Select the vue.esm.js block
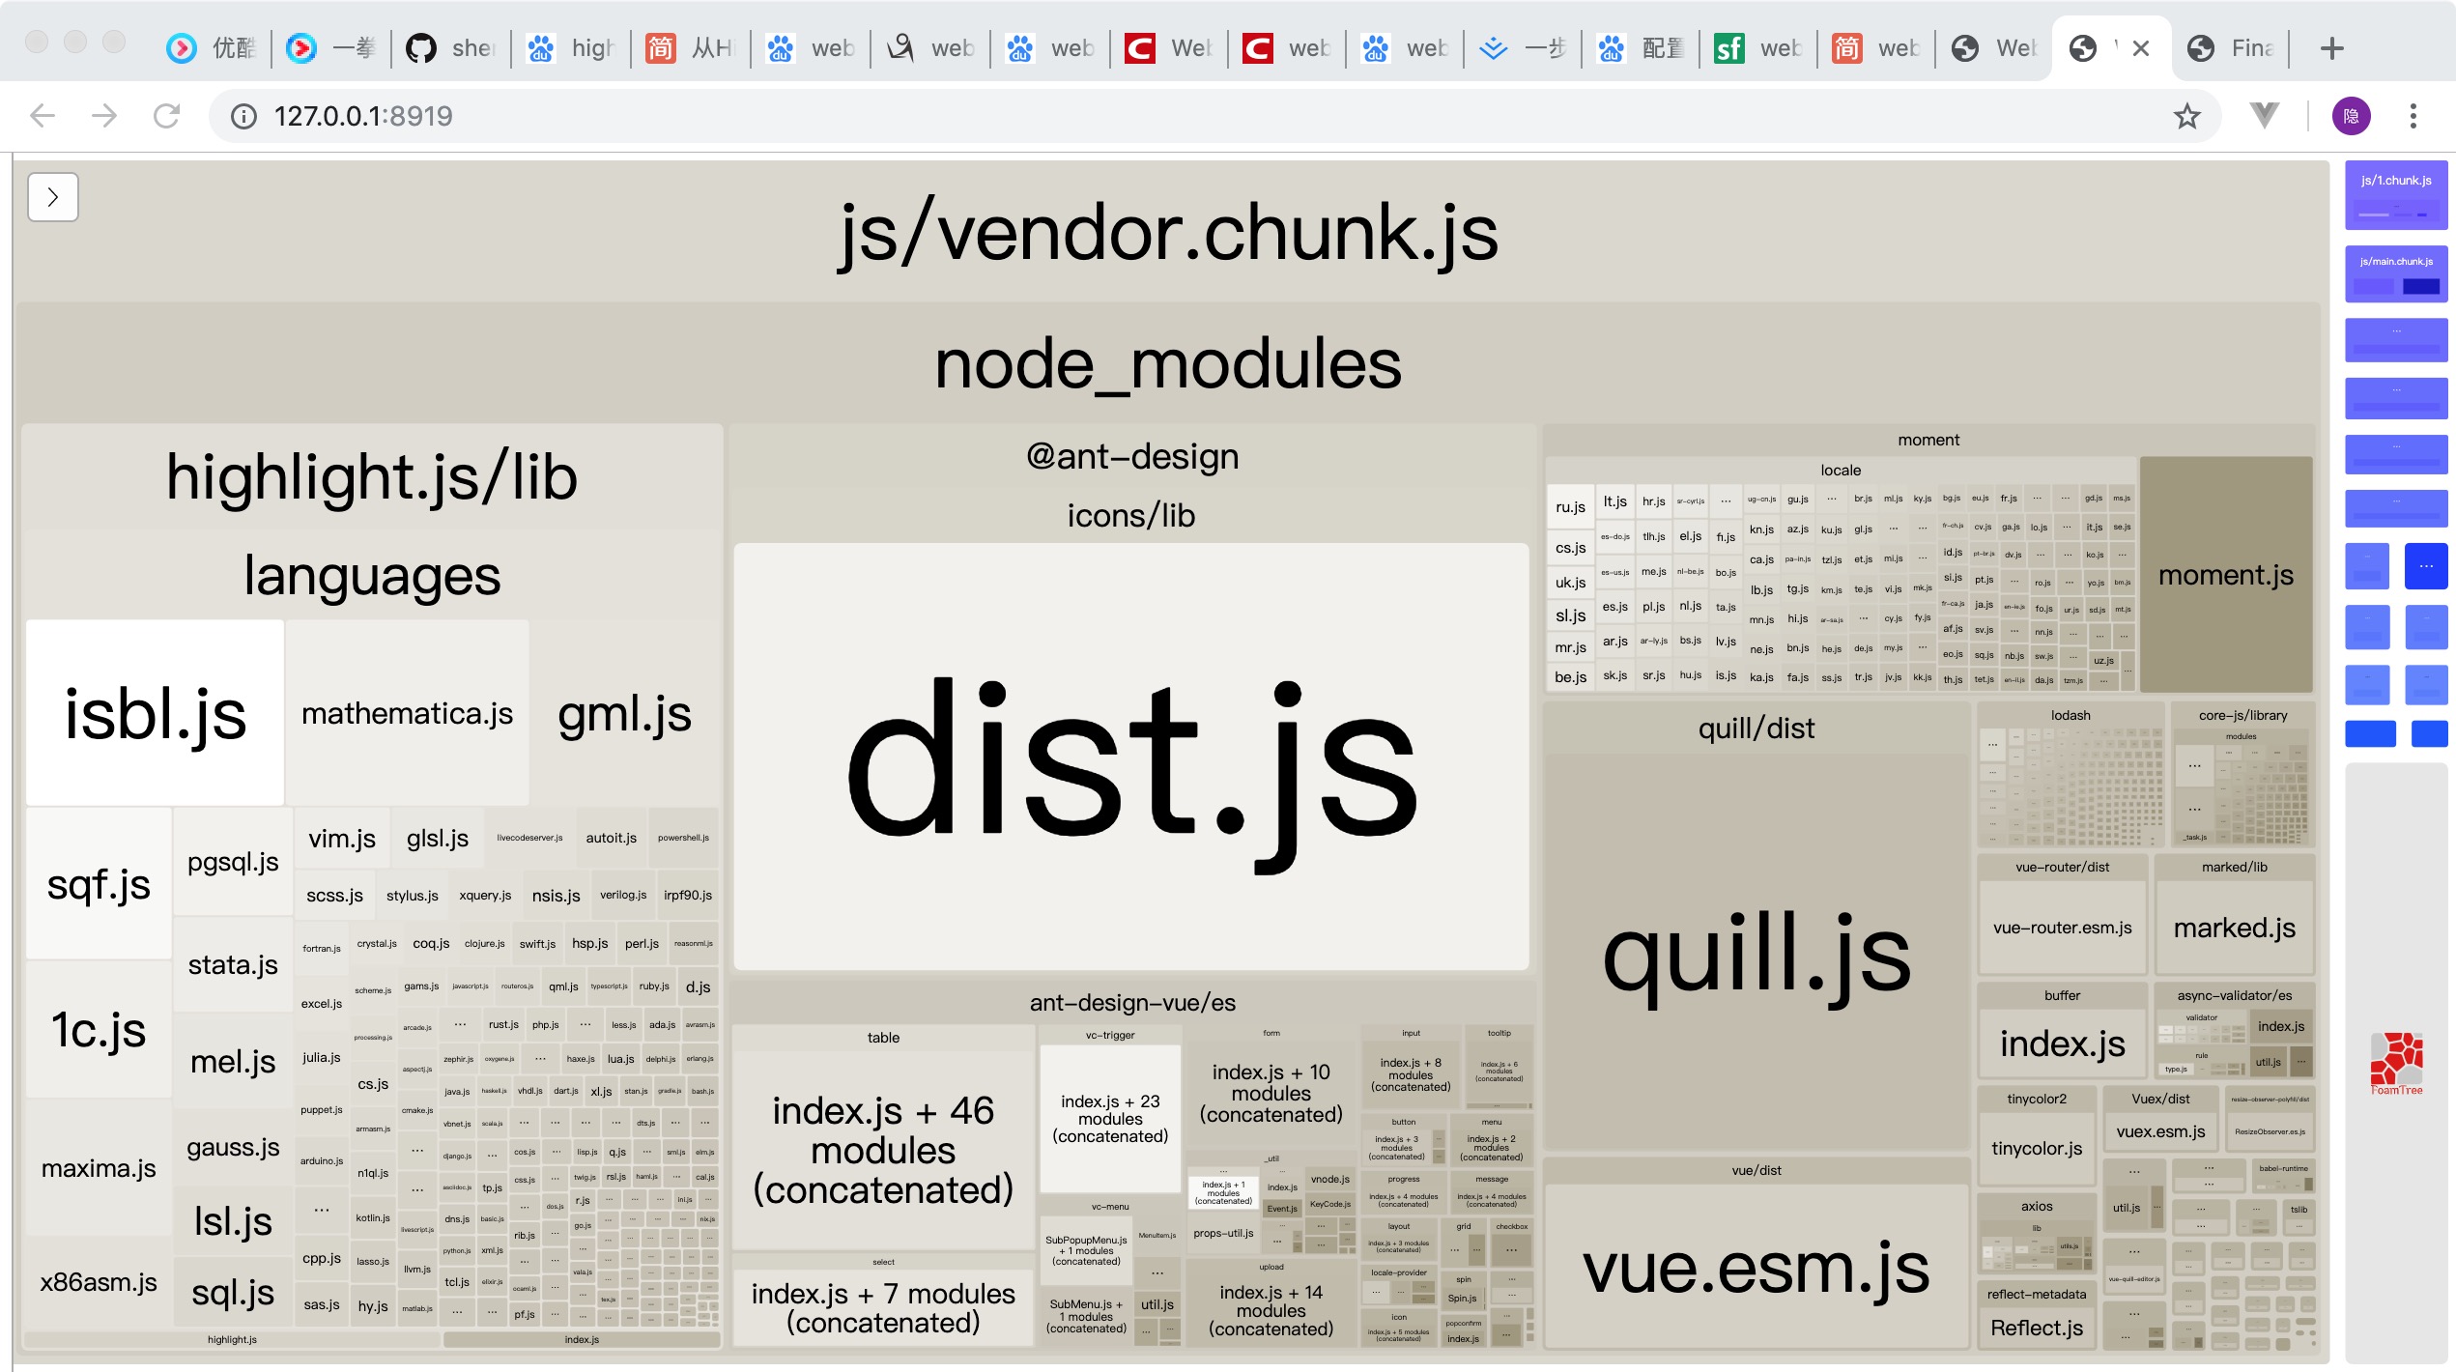The height and width of the screenshot is (1372, 2456). tap(1756, 1267)
